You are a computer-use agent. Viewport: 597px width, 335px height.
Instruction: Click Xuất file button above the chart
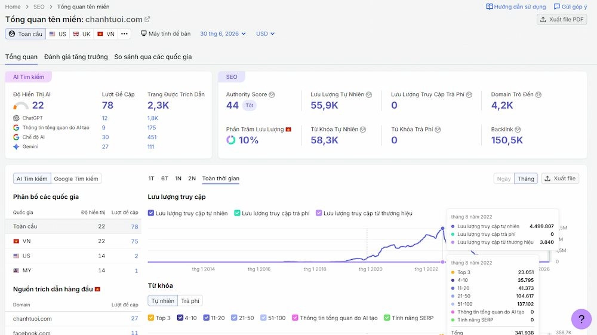coord(560,179)
